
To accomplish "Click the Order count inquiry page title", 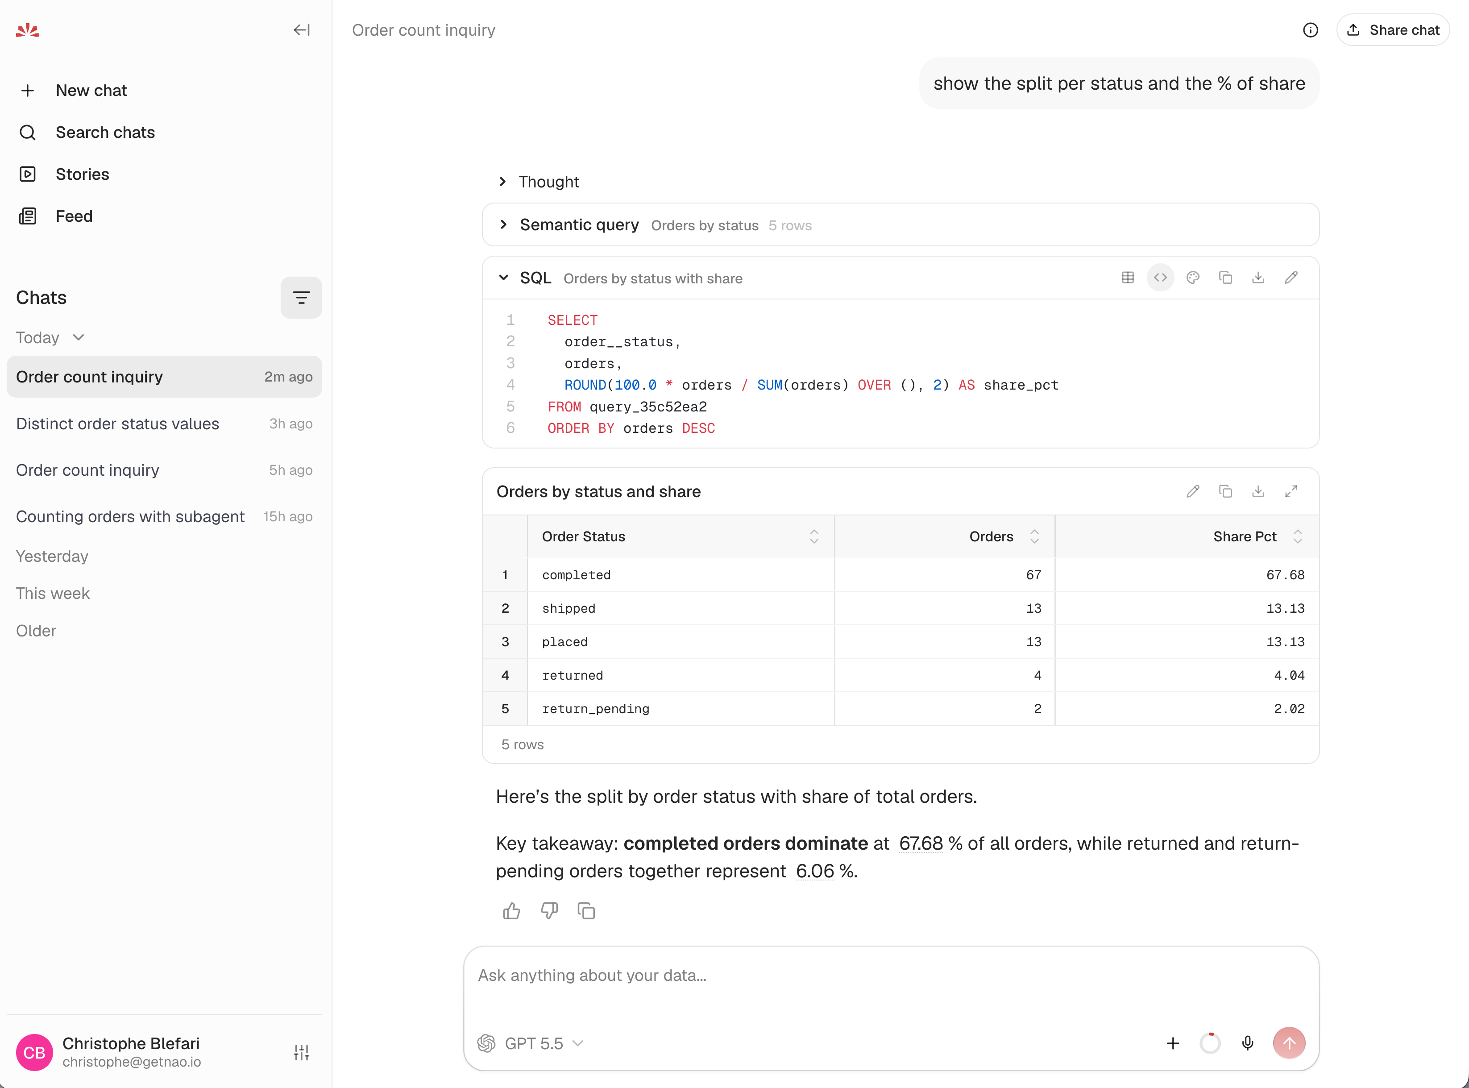I will [x=423, y=30].
